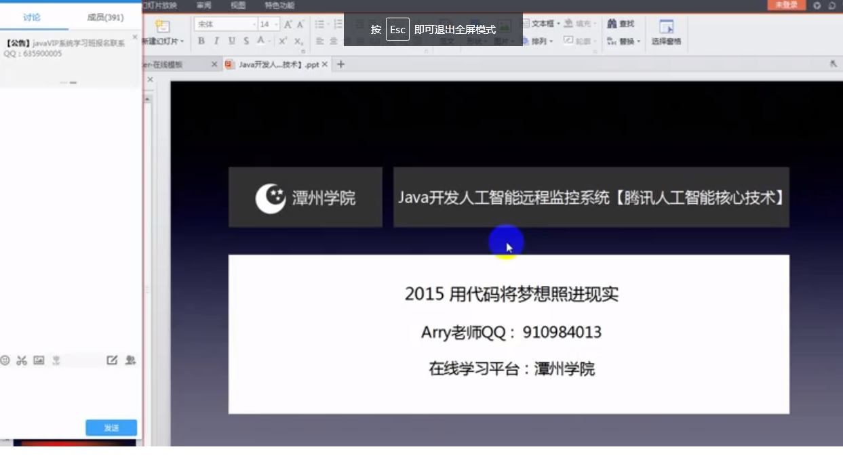Open the 幻灯片放映 slideshow ribbon tab

coord(160,5)
